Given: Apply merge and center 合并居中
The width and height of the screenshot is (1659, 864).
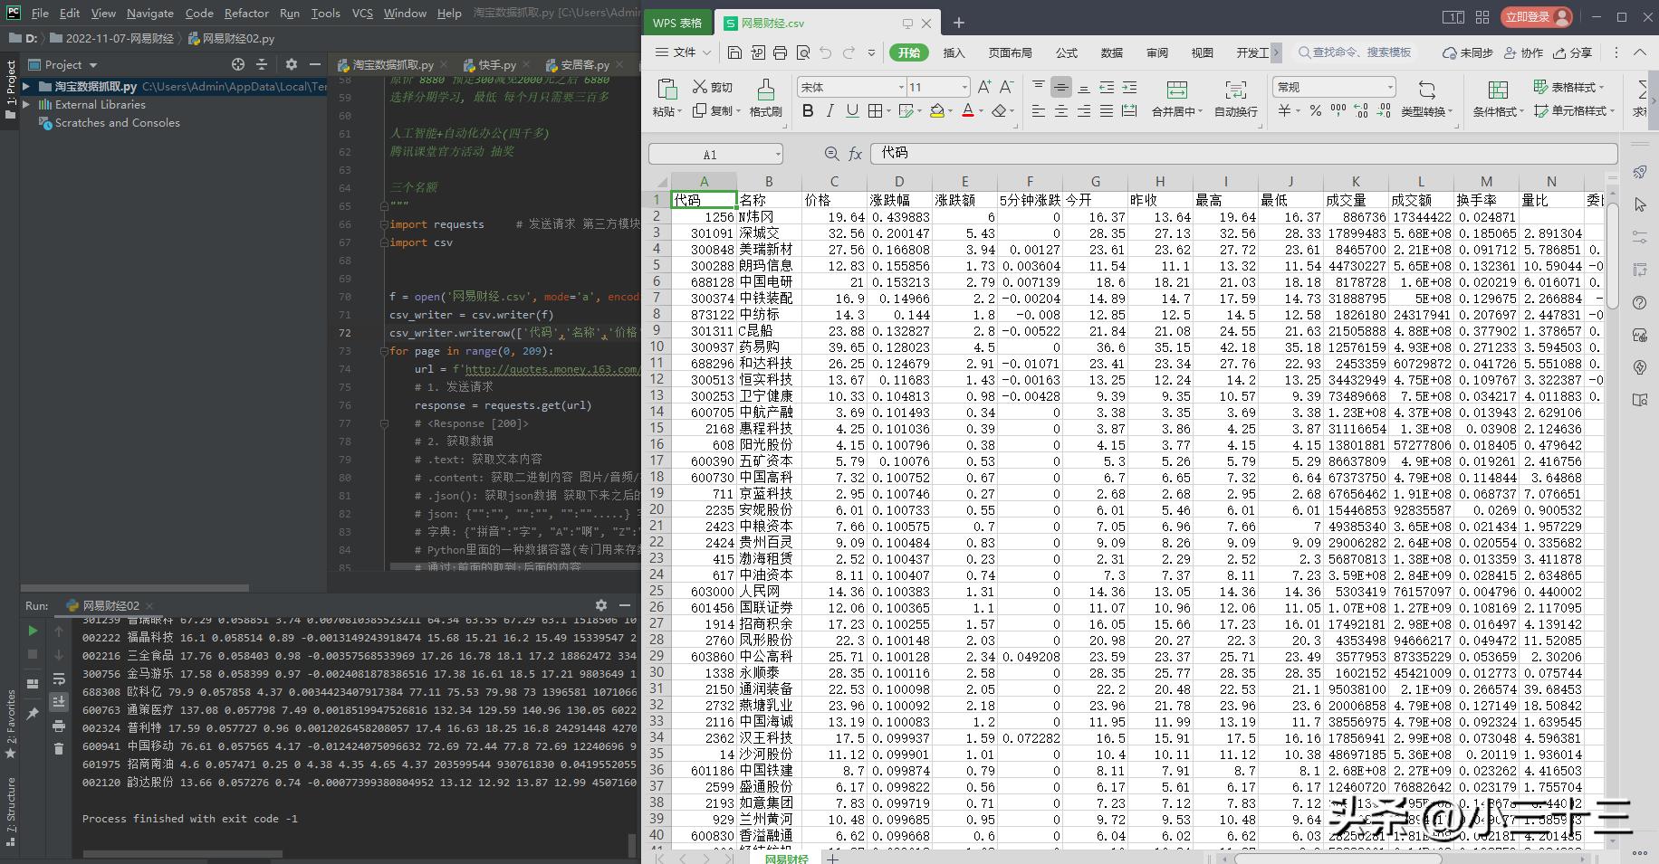Looking at the screenshot, I should pyautogui.click(x=1176, y=98).
